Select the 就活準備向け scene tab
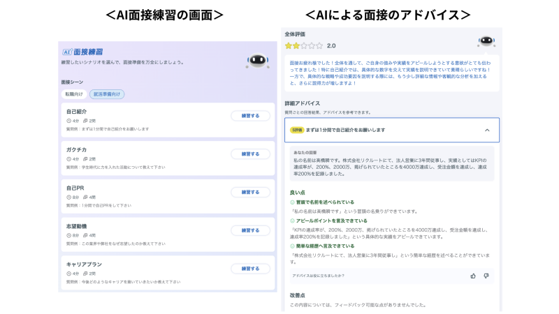Image resolution: width=559 pixels, height=314 pixels. click(107, 94)
